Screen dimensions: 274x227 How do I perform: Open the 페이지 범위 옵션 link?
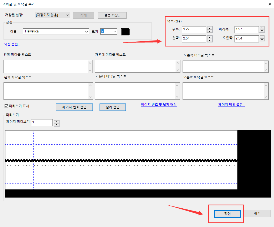[232, 105]
